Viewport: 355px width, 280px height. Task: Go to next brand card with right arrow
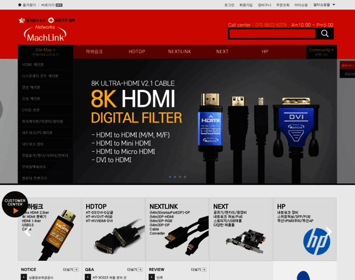pos(328,231)
